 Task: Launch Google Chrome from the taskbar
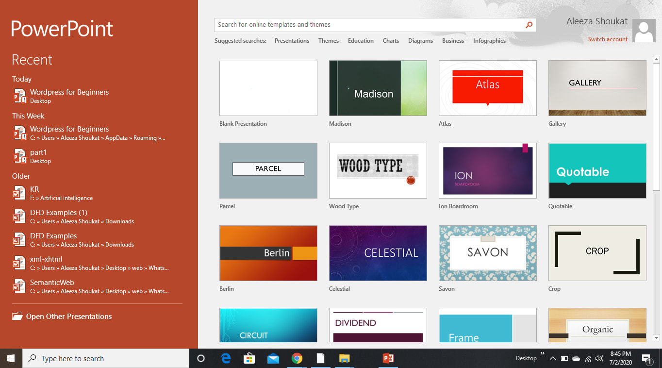coord(297,358)
